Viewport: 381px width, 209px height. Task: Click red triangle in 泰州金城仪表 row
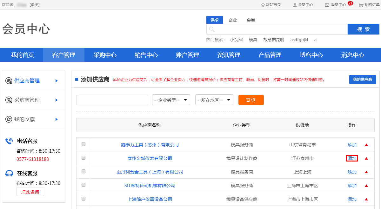[366, 158]
